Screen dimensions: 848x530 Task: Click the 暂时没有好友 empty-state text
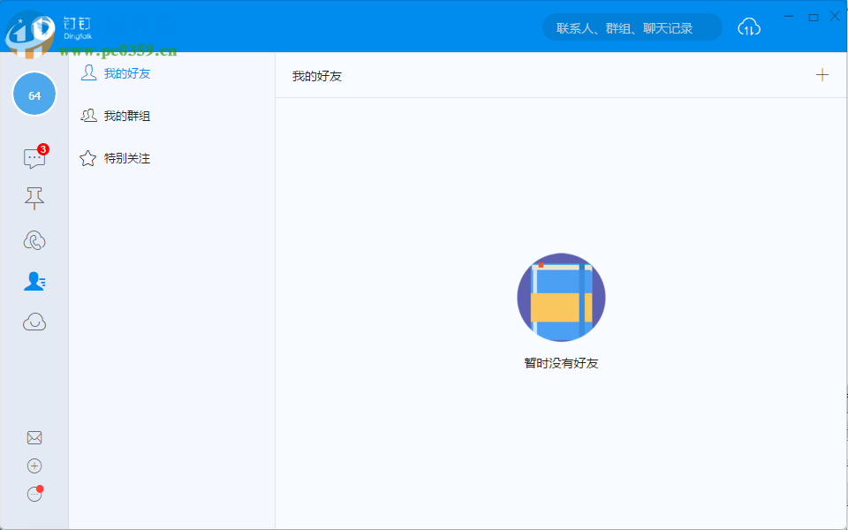pos(562,363)
